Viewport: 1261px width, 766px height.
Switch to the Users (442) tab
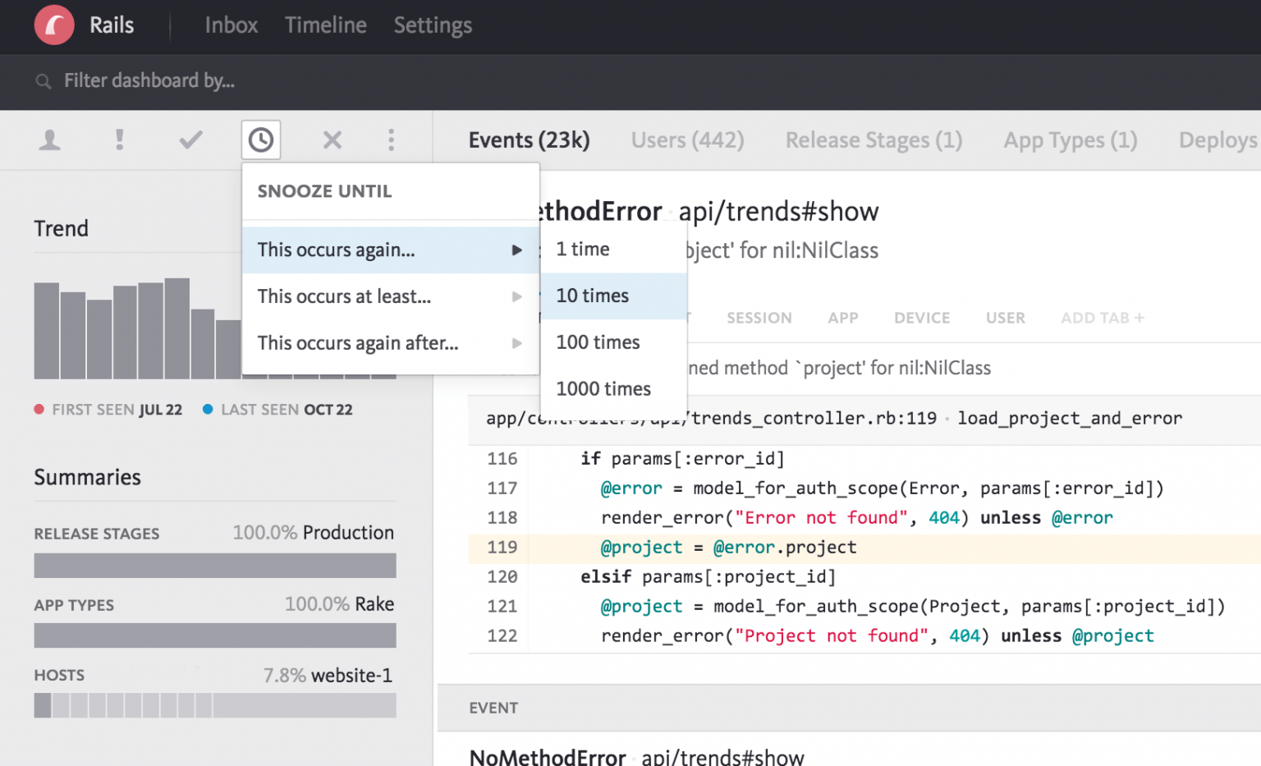687,140
